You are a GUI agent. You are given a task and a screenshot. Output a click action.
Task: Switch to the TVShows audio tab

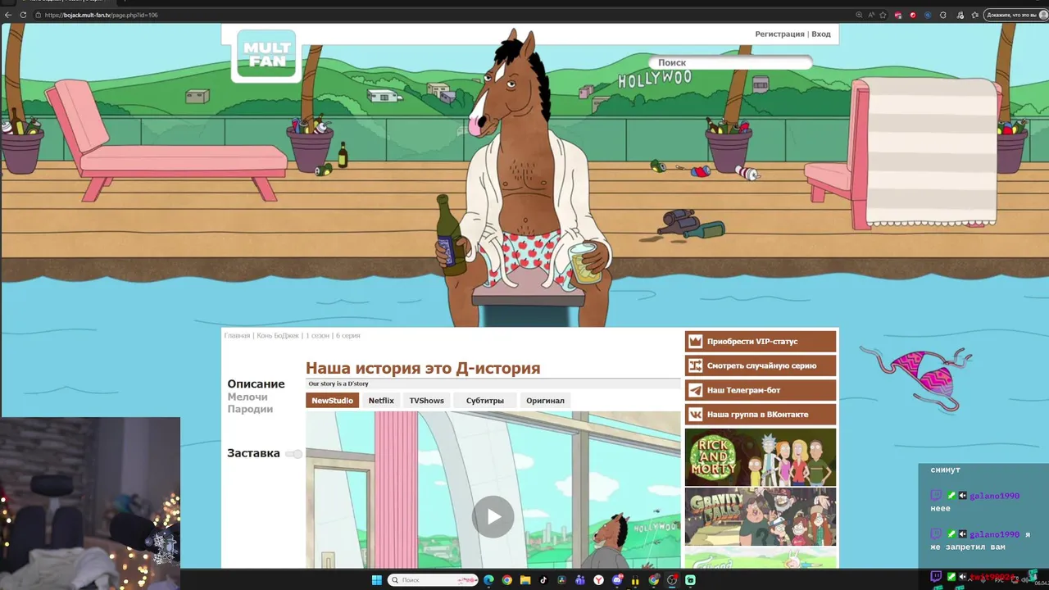click(427, 401)
